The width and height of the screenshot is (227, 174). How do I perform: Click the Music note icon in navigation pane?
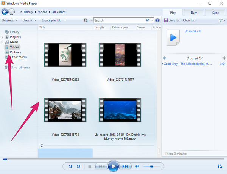(x=7, y=42)
